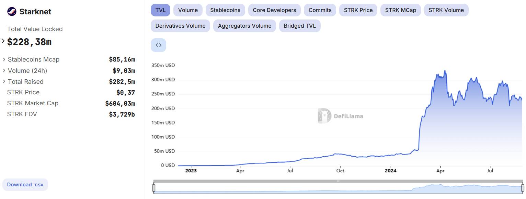Click the 2023 x-axis label
The width and height of the screenshot is (526, 199).
click(191, 171)
